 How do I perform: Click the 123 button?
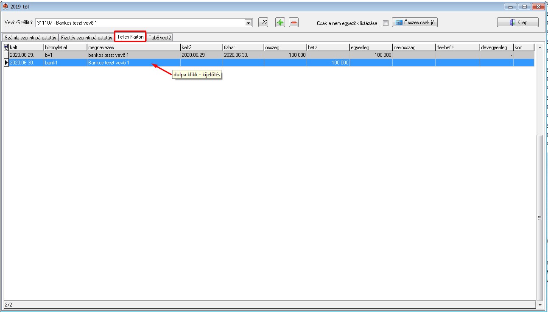(x=263, y=22)
